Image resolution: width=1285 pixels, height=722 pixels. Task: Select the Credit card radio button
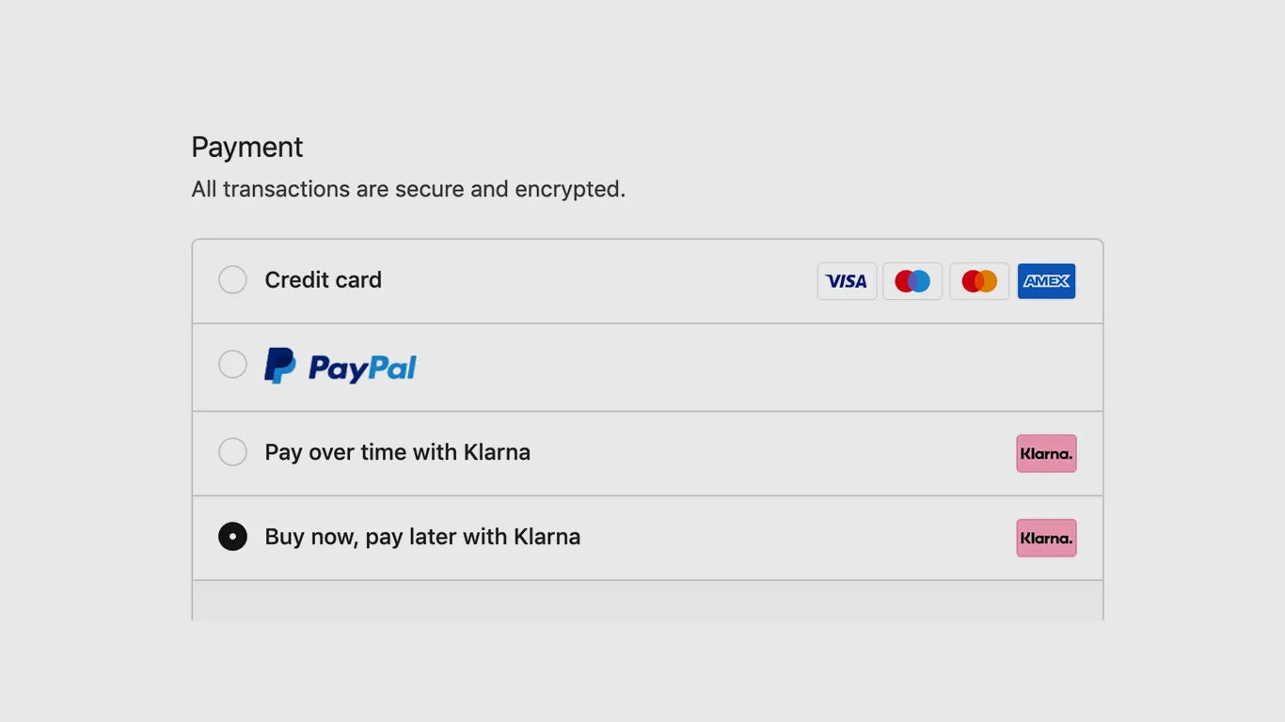tap(232, 280)
